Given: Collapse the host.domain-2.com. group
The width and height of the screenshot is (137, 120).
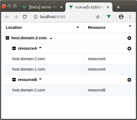Looking at the screenshot, I should [x=7, y=38].
